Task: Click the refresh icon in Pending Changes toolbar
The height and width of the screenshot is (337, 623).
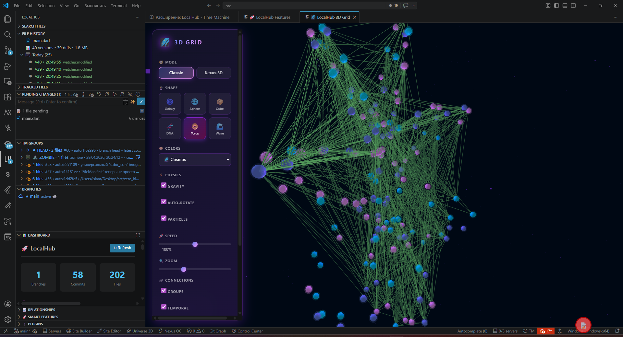Action: click(x=107, y=94)
